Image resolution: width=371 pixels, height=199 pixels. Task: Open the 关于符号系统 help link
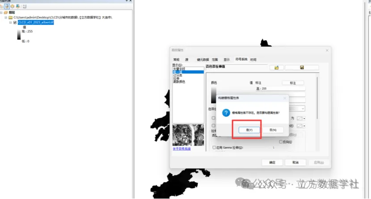(x=181, y=149)
